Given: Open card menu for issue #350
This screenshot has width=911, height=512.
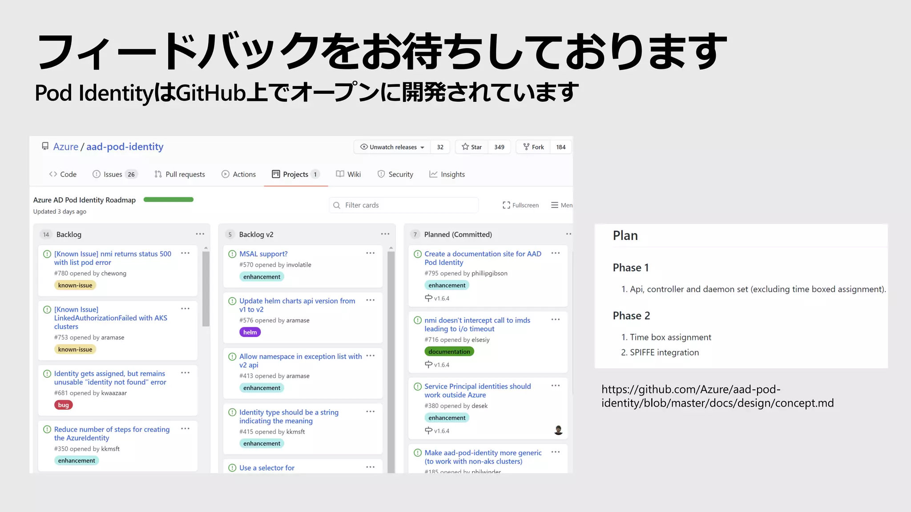Looking at the screenshot, I should 185,428.
